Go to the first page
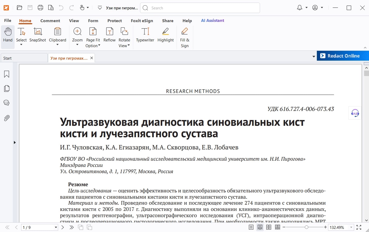This screenshot has height=232, width=369. 7,227
